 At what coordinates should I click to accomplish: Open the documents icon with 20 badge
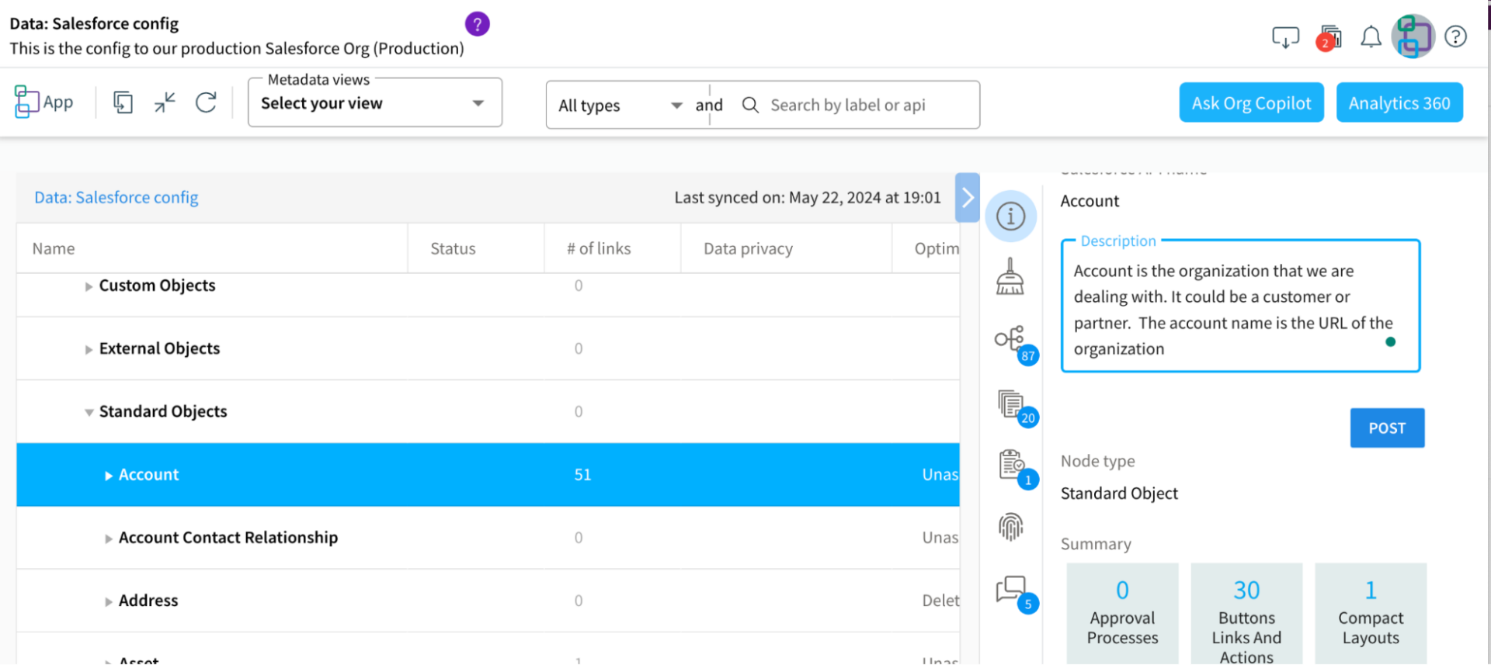coord(1011,404)
